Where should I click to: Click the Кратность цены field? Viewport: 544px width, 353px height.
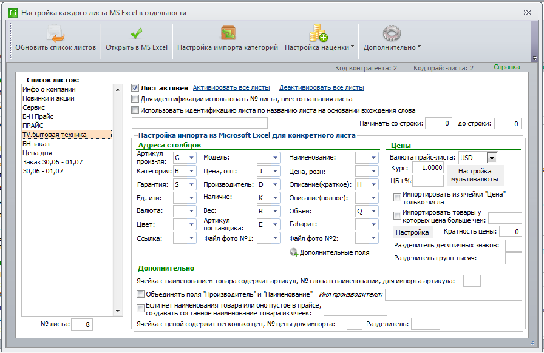pos(511,232)
